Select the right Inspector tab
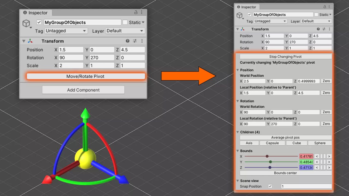This screenshot has height=196, width=349. click(x=247, y=7)
